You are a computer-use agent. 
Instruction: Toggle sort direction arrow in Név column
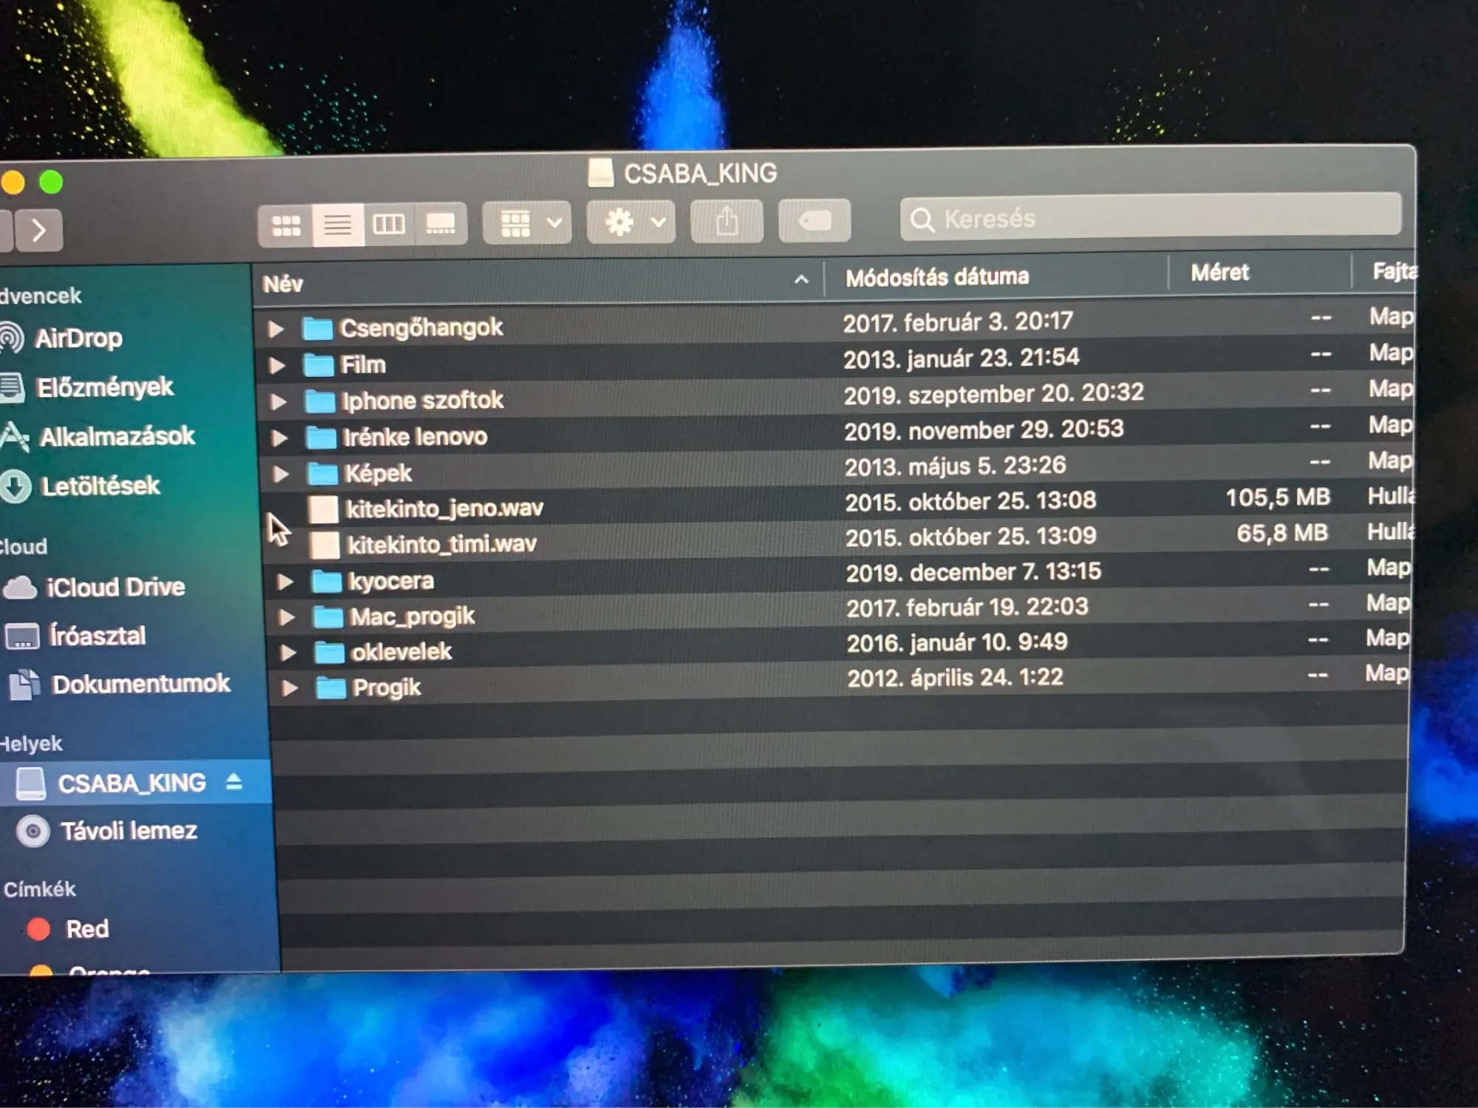coord(801,279)
